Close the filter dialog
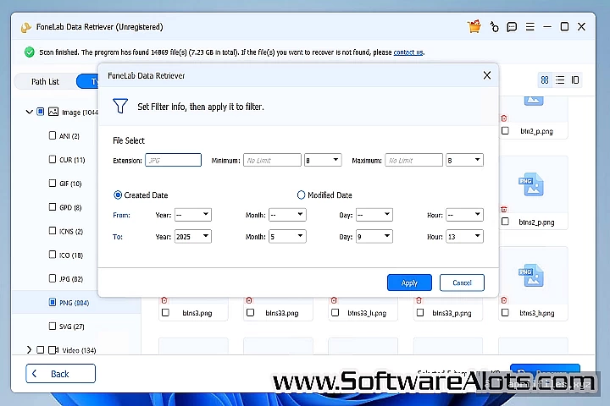Screen dimensions: 610x406 tap(486, 75)
